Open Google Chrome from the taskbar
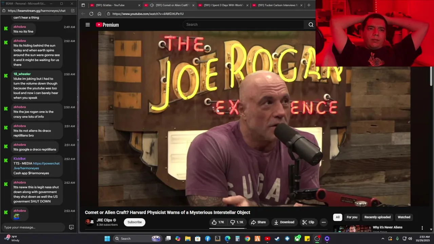 point(248,239)
